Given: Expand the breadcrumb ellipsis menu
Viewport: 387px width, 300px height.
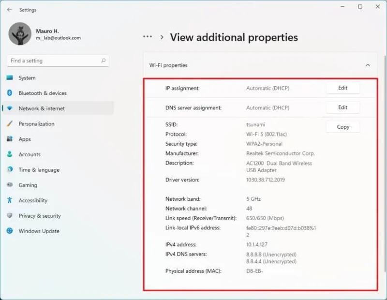Looking at the screenshot, I should 148,37.
